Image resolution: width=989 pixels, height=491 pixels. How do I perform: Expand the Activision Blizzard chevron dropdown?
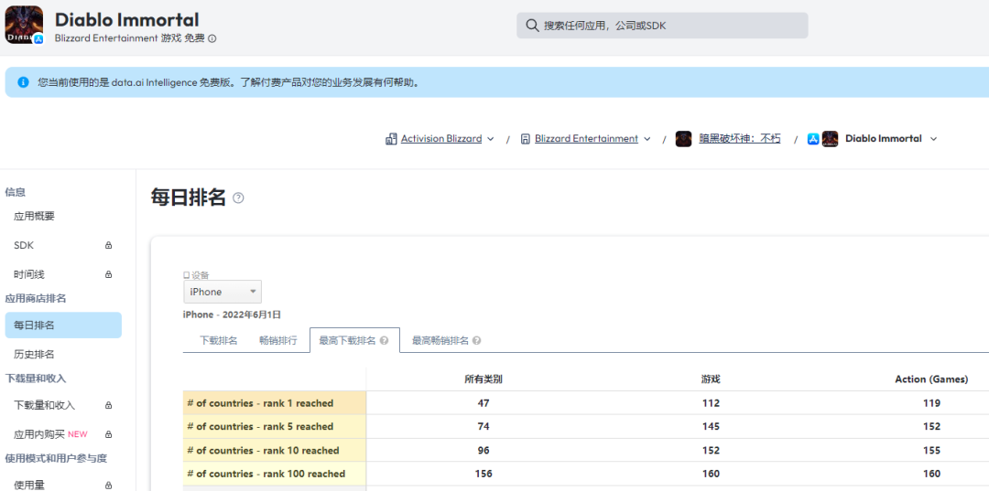pos(491,139)
